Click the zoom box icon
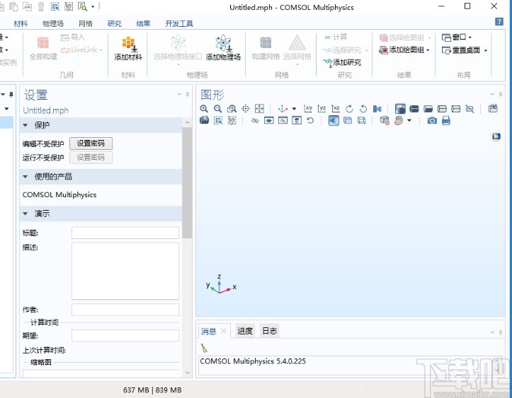 232,109
